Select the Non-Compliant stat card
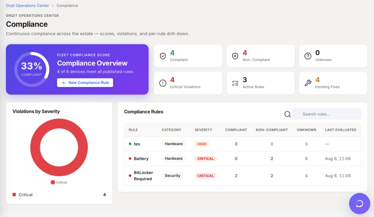374x217 pixels. [x=260, y=56]
